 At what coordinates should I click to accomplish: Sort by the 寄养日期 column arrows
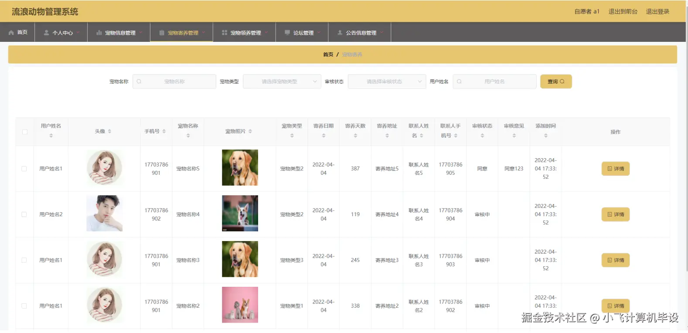pos(324,136)
